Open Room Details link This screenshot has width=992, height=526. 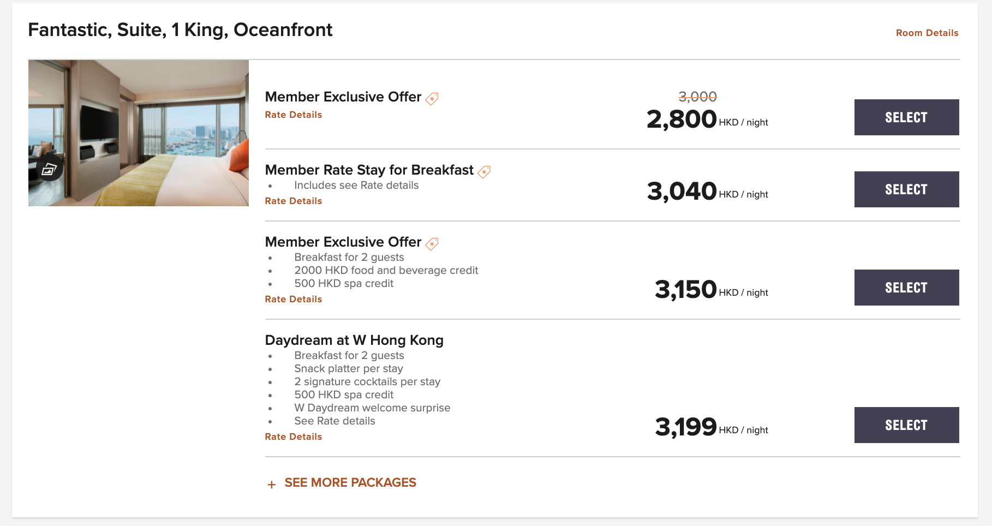click(x=927, y=33)
